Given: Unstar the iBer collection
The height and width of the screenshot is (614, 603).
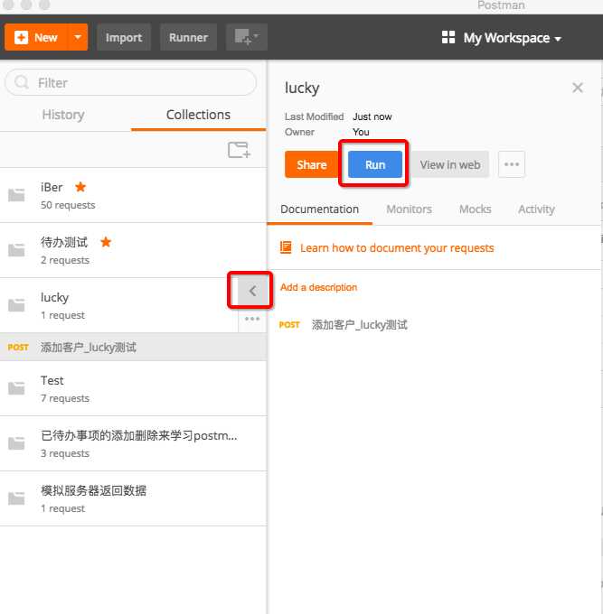Looking at the screenshot, I should (x=80, y=187).
